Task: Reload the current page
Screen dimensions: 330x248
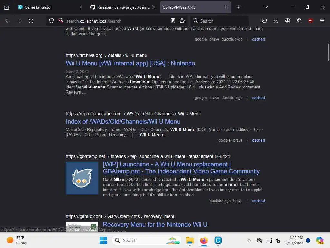Action: [x=31, y=21]
